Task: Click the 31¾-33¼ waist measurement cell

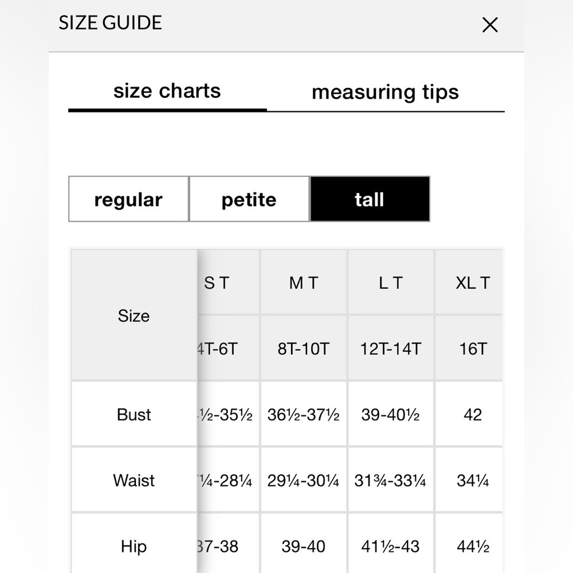Action: tap(391, 480)
